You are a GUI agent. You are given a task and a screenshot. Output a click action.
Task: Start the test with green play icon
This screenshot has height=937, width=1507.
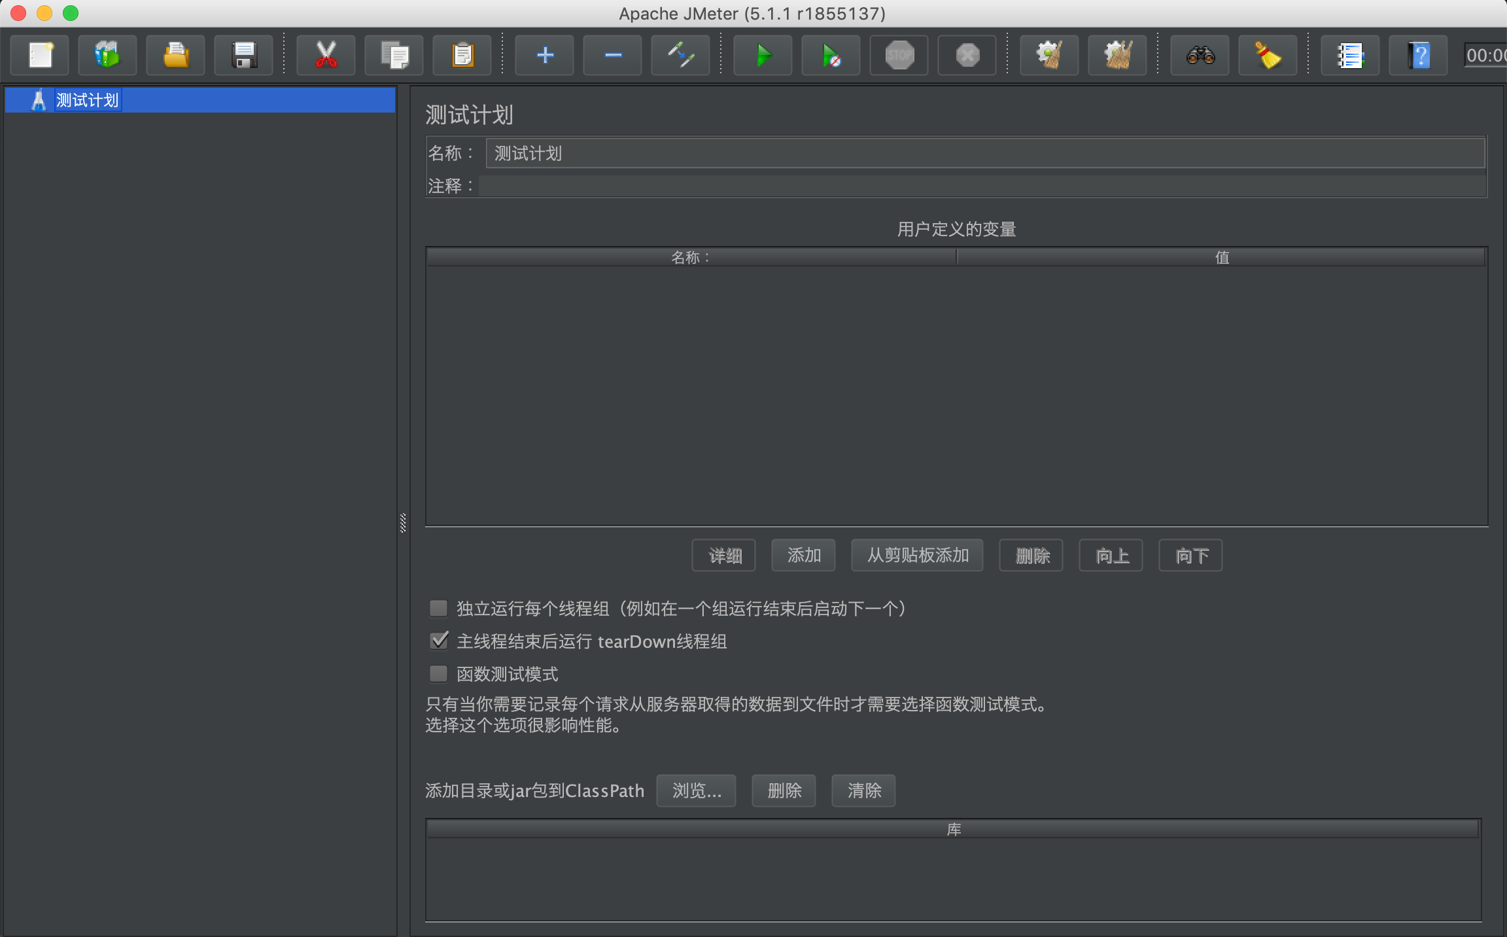click(763, 56)
